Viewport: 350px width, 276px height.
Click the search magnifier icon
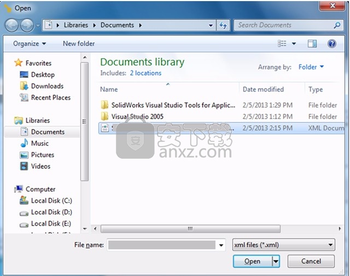pos(337,25)
